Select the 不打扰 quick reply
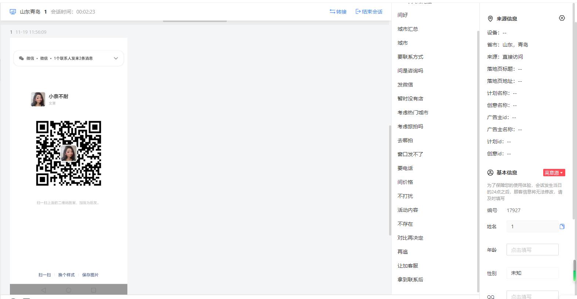This screenshot has height=299, width=577. [405, 196]
